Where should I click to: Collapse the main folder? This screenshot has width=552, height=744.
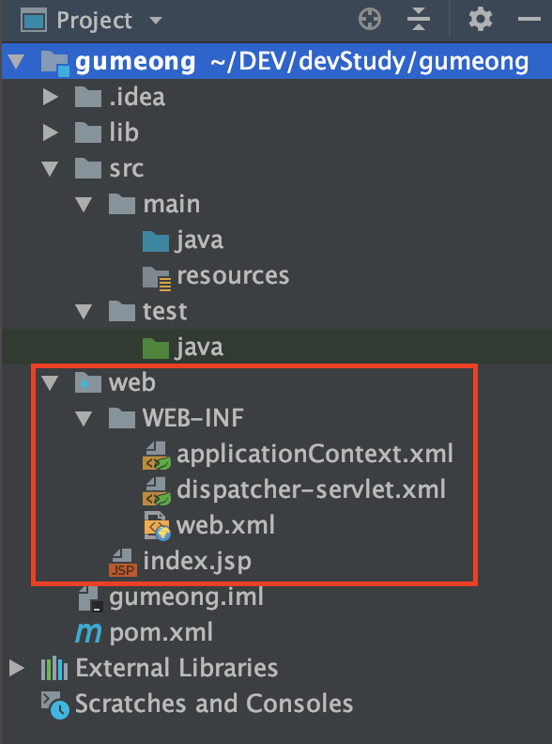click(84, 205)
